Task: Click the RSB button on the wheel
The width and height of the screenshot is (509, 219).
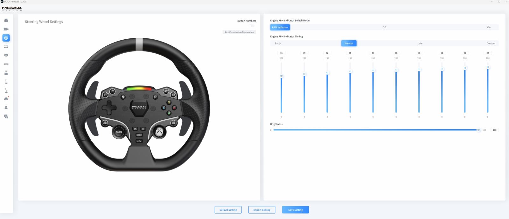Action: coord(173,123)
